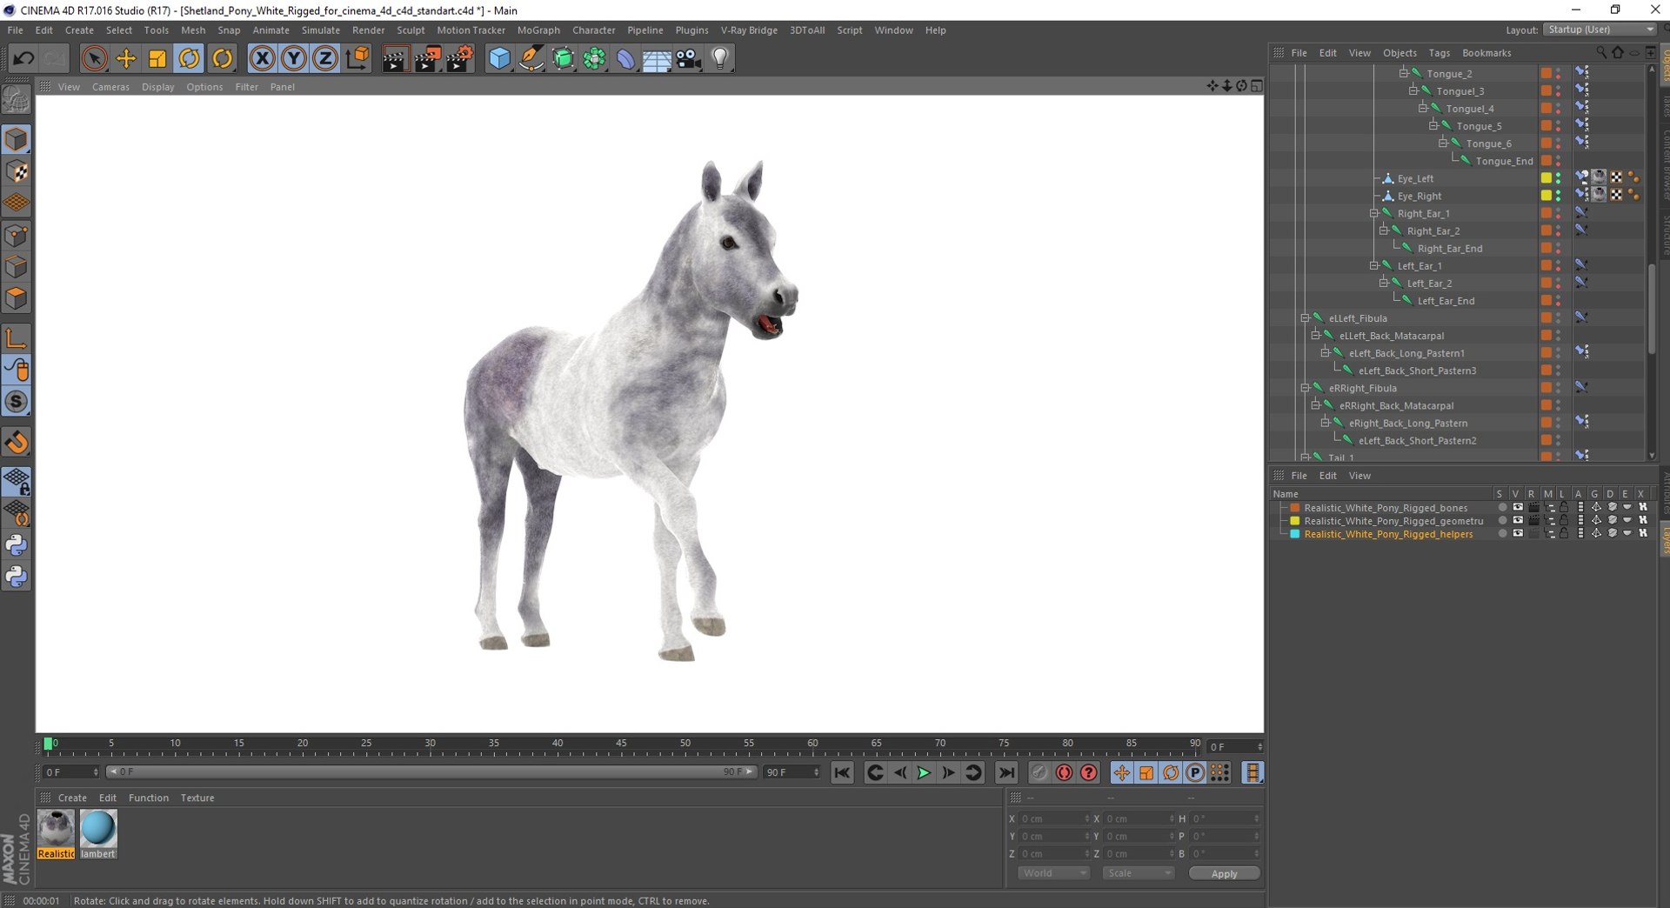This screenshot has height=908, width=1670.
Task: Open viewport Cameras menu
Action: point(110,87)
